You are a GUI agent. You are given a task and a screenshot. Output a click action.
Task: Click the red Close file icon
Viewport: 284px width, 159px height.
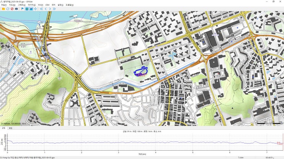[12, 9]
